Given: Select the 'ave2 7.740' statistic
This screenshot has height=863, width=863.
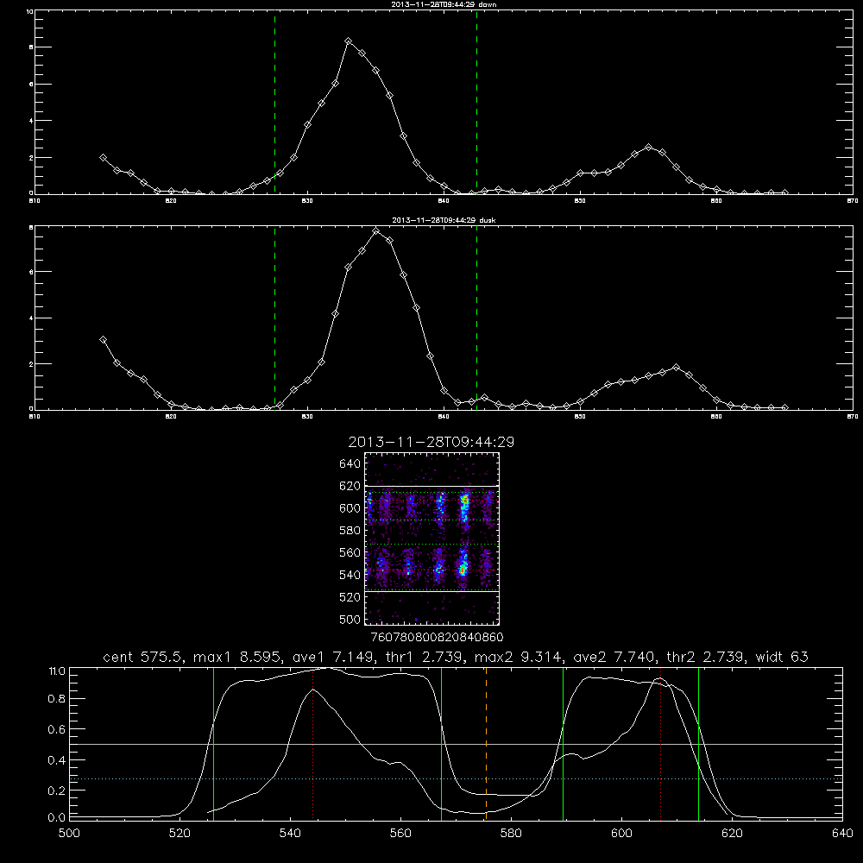Looking at the screenshot, I should tap(614, 657).
